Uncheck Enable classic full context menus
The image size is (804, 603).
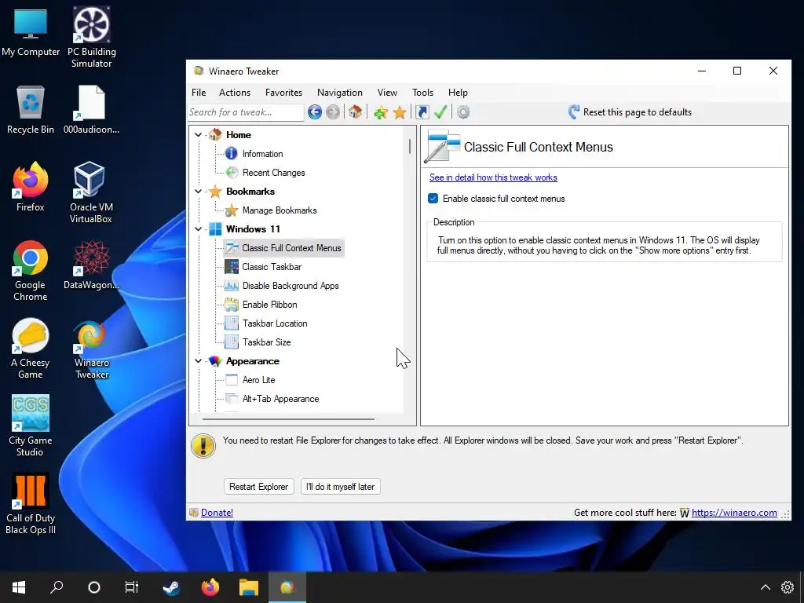(x=433, y=199)
